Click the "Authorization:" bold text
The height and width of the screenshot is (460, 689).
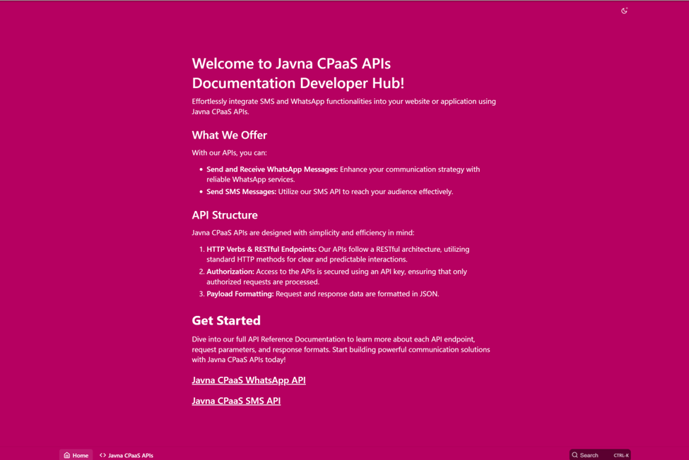pos(230,272)
